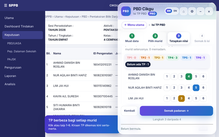Set Nur Aqilah TP to 4

pos(189,88)
